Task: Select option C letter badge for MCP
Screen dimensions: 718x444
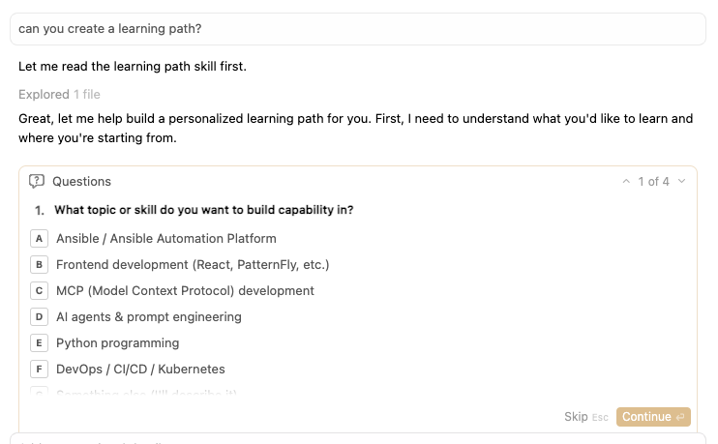Action: (x=40, y=290)
